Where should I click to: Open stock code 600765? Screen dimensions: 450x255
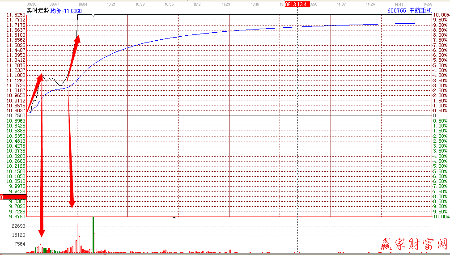(396, 10)
